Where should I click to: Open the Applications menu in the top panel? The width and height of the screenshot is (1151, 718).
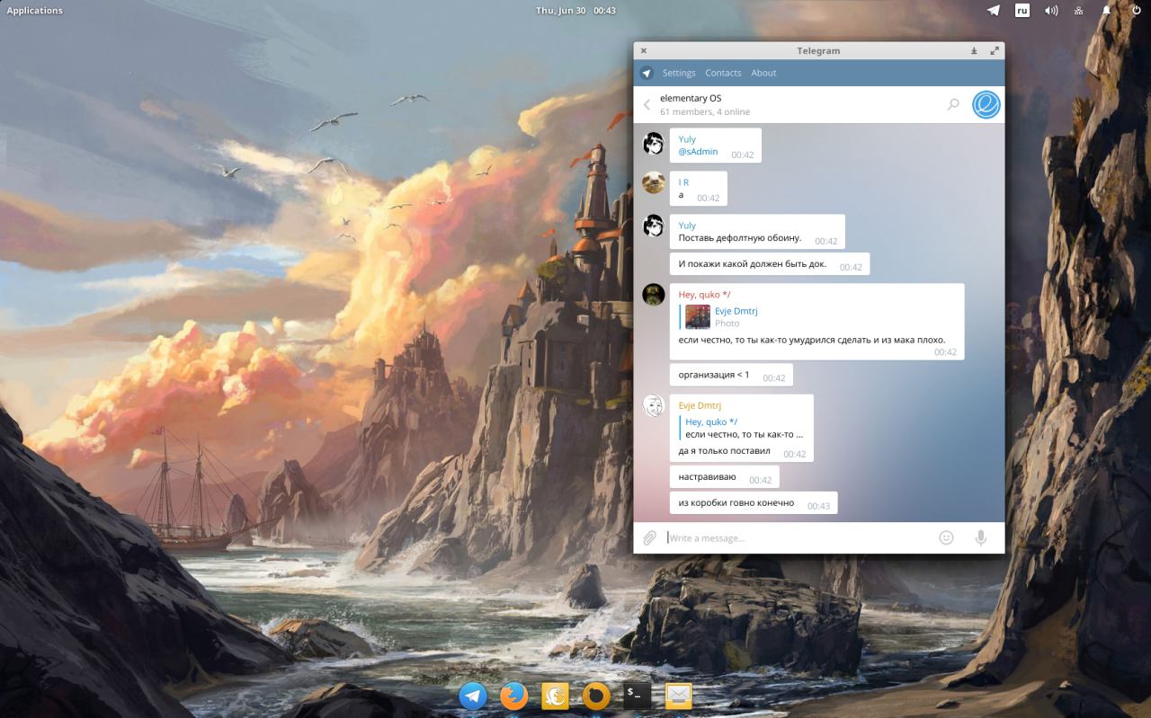tap(35, 11)
